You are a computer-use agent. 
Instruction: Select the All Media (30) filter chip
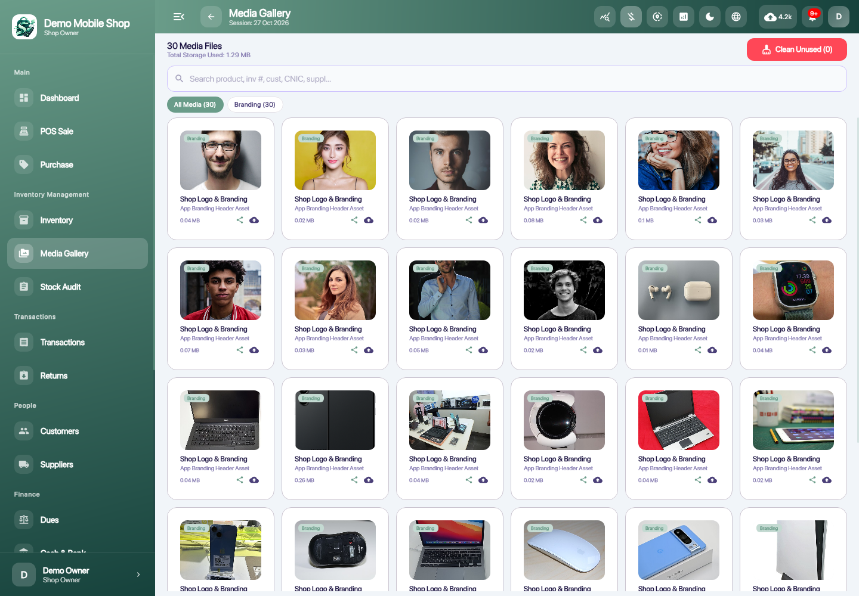(195, 104)
